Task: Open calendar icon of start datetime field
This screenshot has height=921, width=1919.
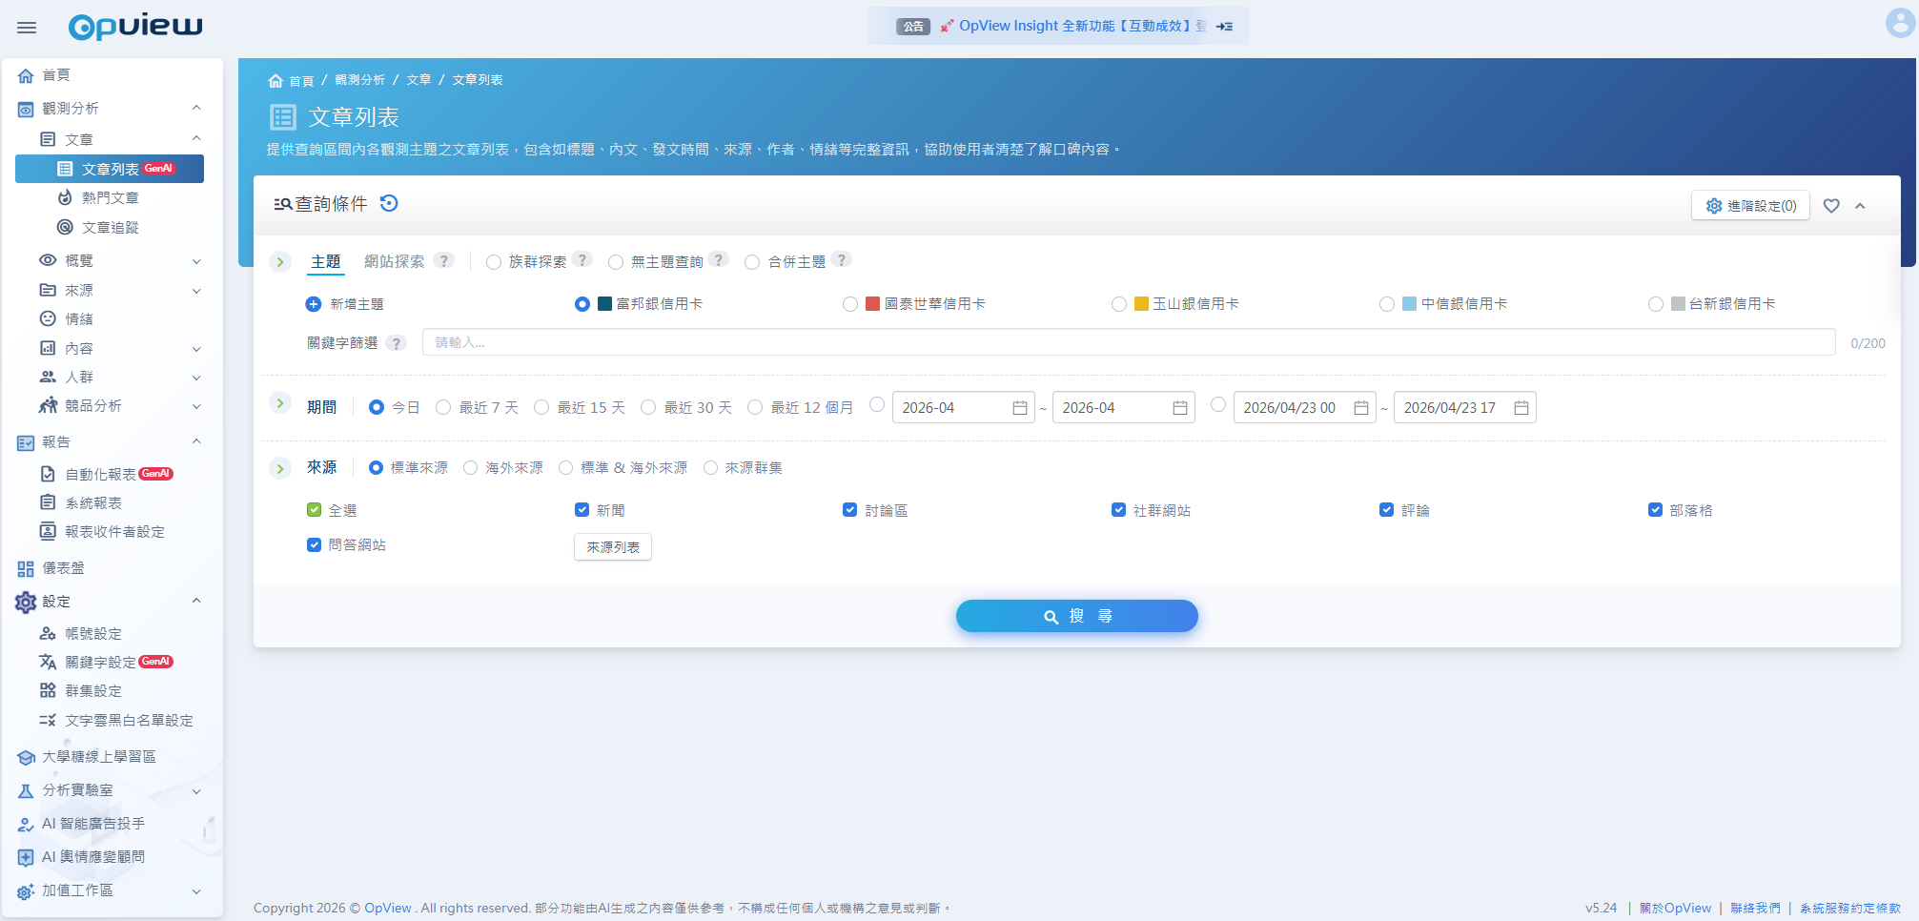Action: click(x=1360, y=408)
